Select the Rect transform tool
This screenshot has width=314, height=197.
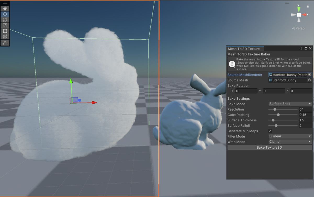pyautogui.click(x=5, y=31)
